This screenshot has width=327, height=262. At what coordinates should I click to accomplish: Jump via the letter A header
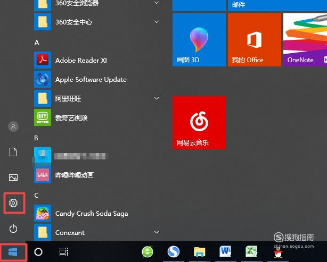pos(37,43)
